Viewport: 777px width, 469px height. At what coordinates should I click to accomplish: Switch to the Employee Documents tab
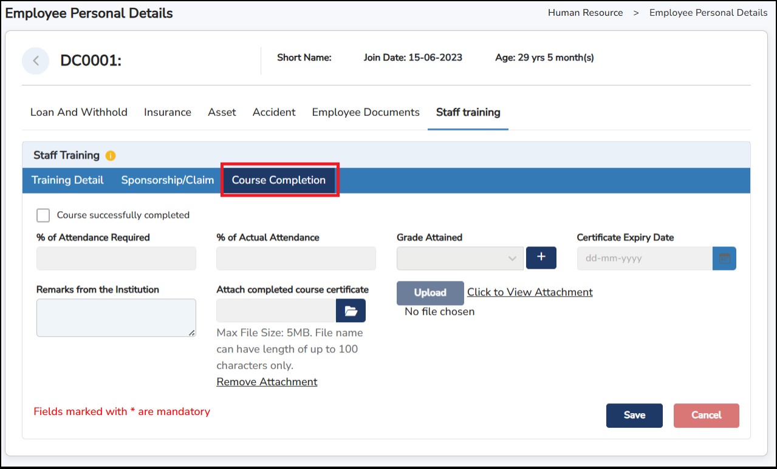(366, 112)
